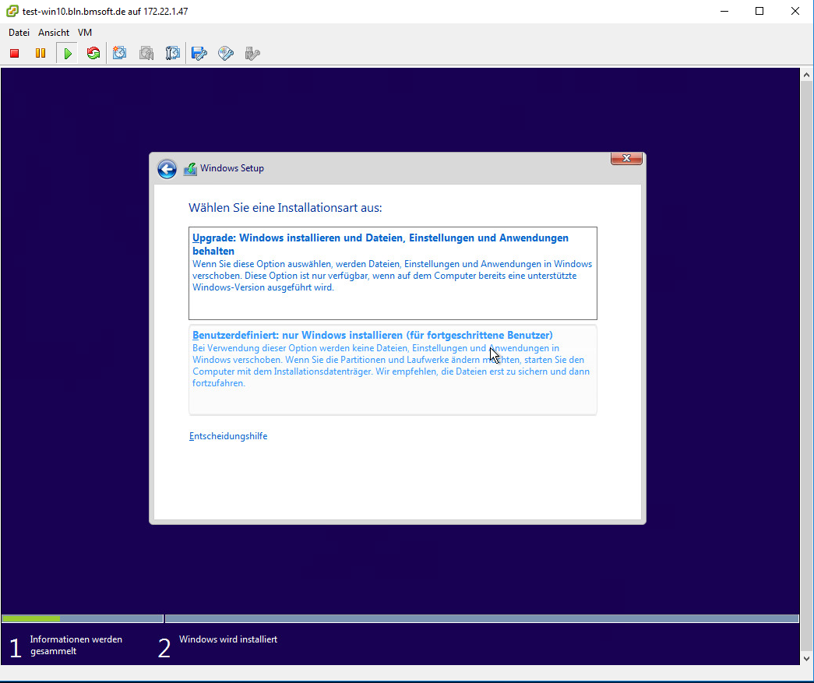Take a snapshot of the VM
The image size is (814, 683).
click(120, 54)
